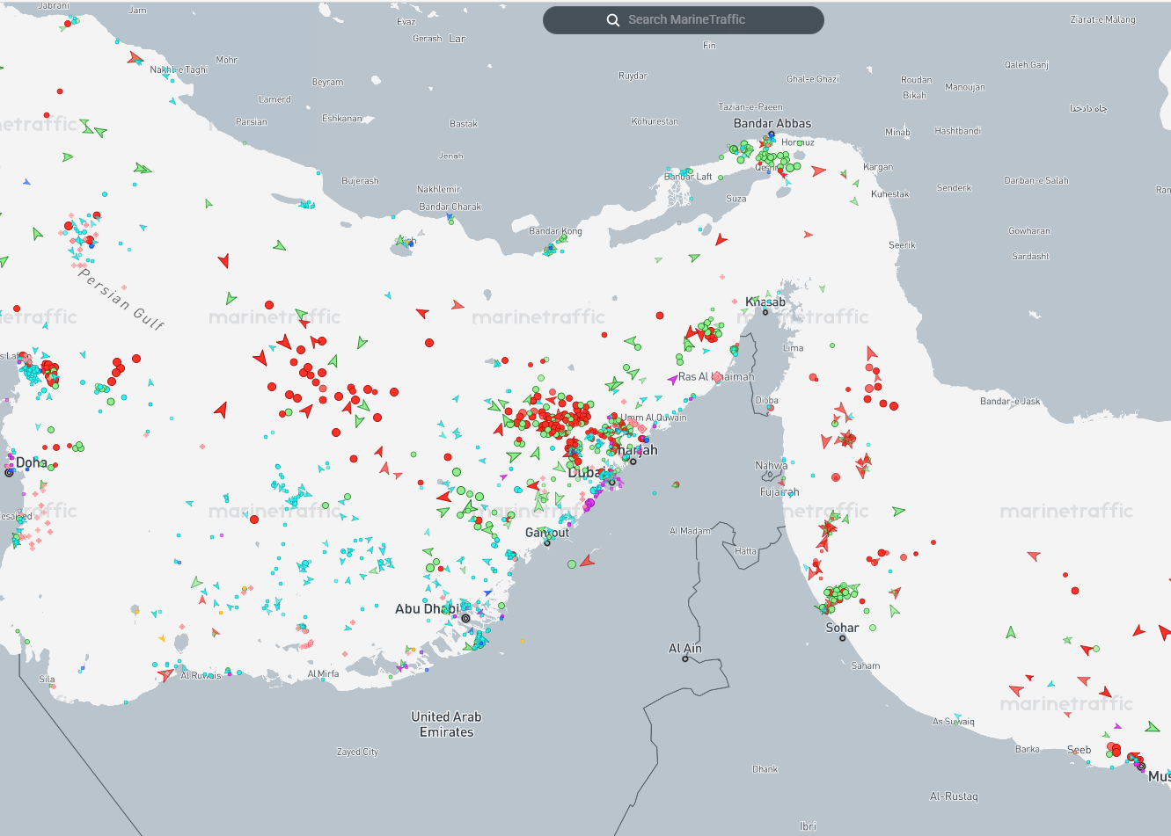Screen dimensions: 1171x836
Task: Click the Persian Gulf water label
Action: point(121,299)
